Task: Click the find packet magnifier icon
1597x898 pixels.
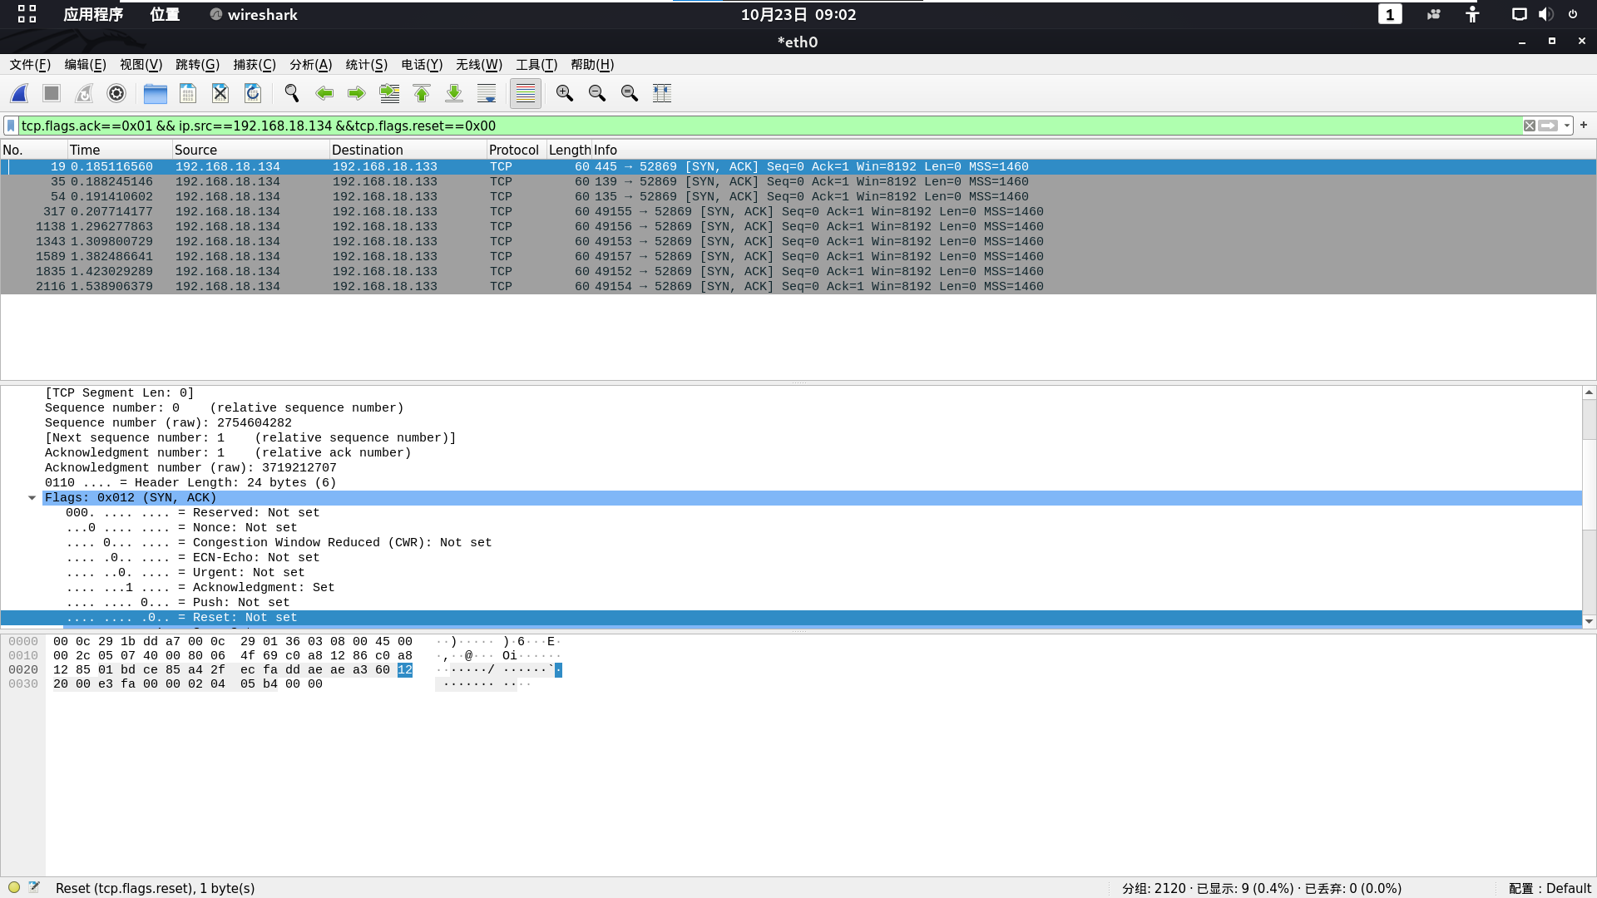Action: (x=292, y=93)
